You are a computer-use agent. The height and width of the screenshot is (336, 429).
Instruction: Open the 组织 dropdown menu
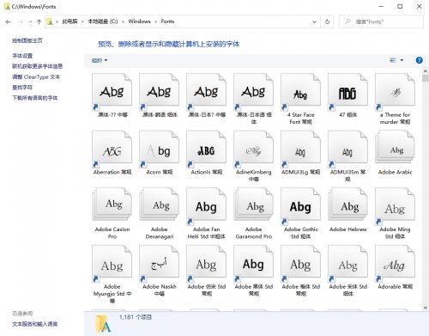pyautogui.click(x=100, y=60)
